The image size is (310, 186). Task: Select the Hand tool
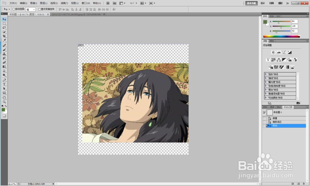pos(4,98)
